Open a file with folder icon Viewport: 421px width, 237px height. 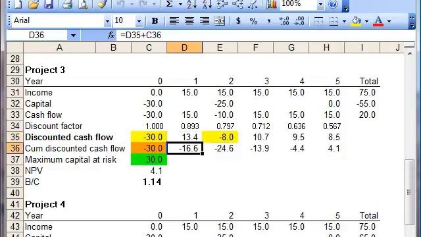(34, 4)
